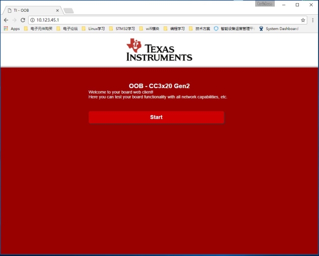Open the System Dashboard bookmark
319x256 pixels.
278,28
